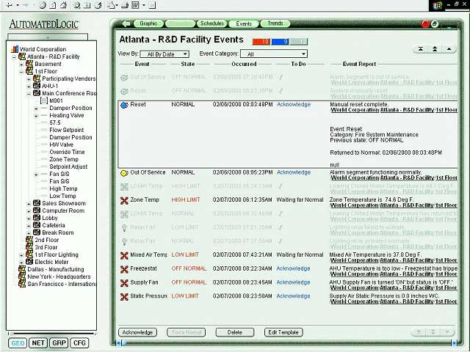Click the Edit Template button
Screen dimensions: 470x352
click(283, 332)
